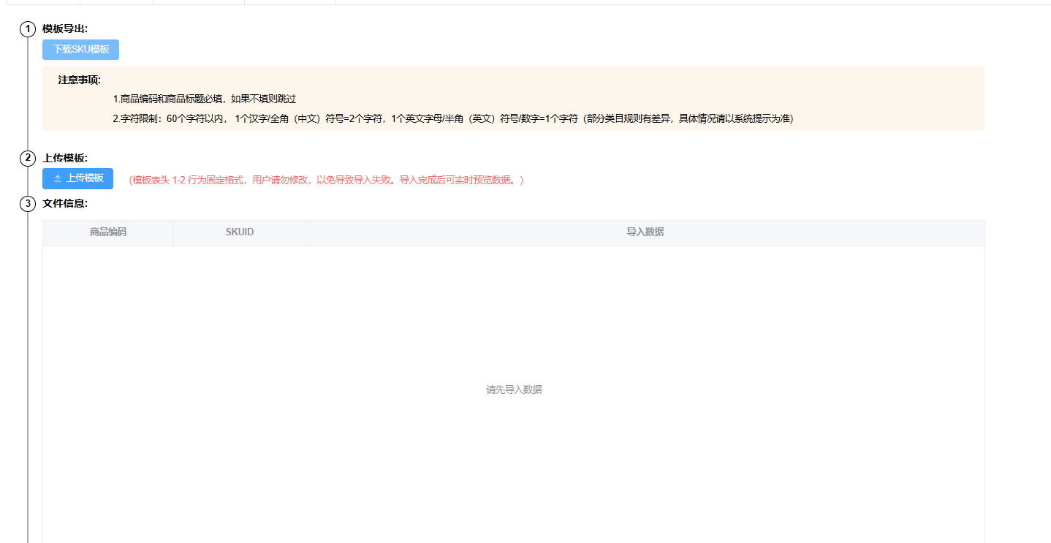This screenshot has width=1051, height=543.
Task: Click the red hint about 模板表头 1-2 行
Action: click(326, 180)
